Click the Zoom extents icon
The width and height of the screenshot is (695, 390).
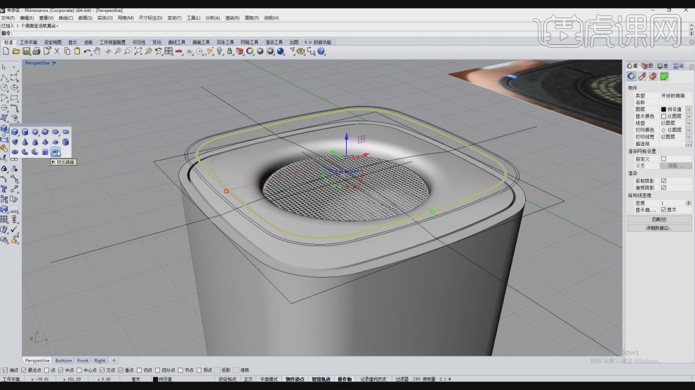[138, 51]
